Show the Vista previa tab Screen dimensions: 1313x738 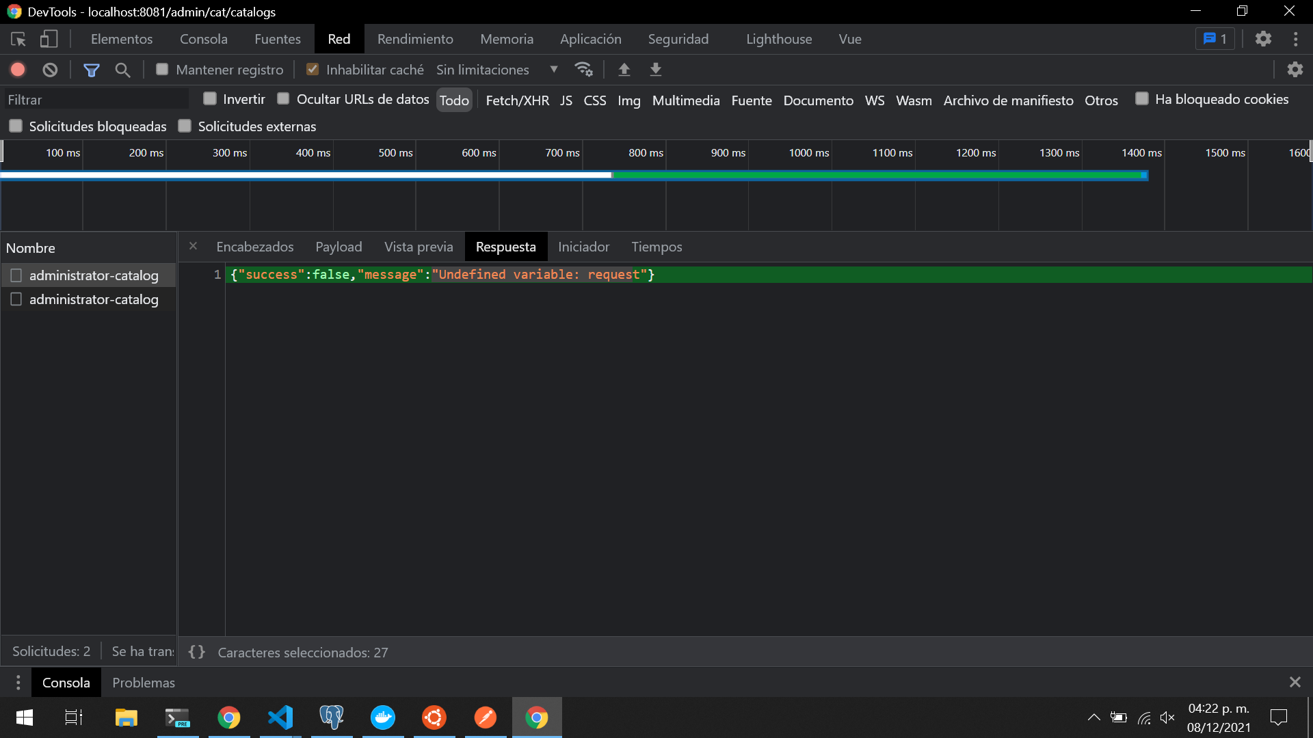click(419, 247)
